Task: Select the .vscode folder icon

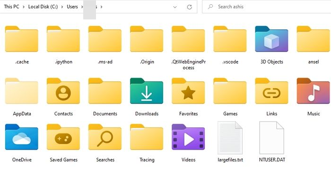Action: pos(230,39)
